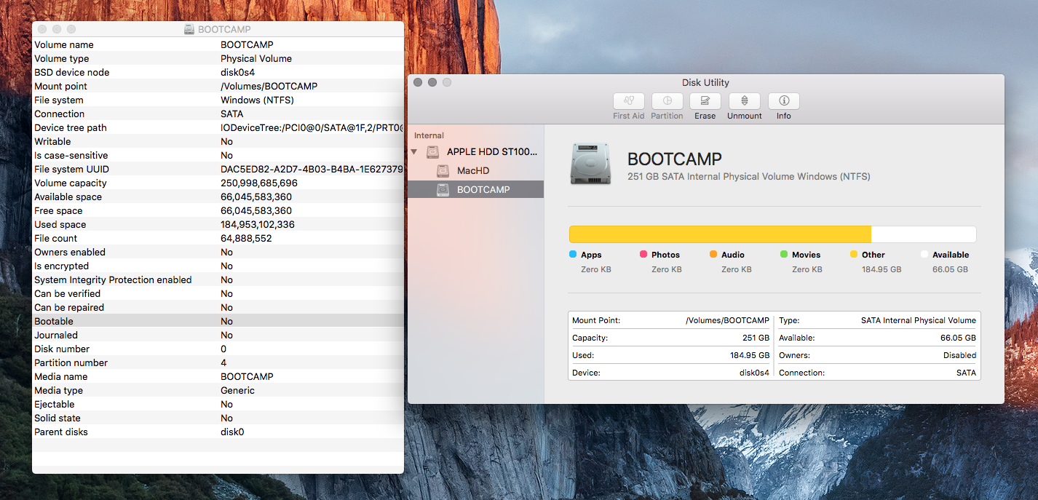The height and width of the screenshot is (500, 1038).
Task: Click the BOOTCAMP volume icon in sidebar
Action: tap(443, 190)
